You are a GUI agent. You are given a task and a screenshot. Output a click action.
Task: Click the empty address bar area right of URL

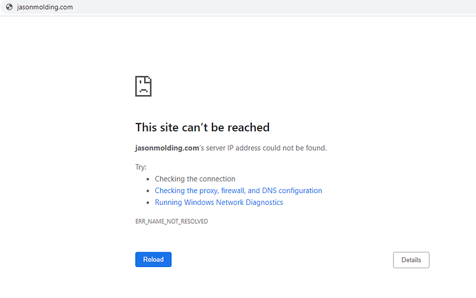(276, 7)
